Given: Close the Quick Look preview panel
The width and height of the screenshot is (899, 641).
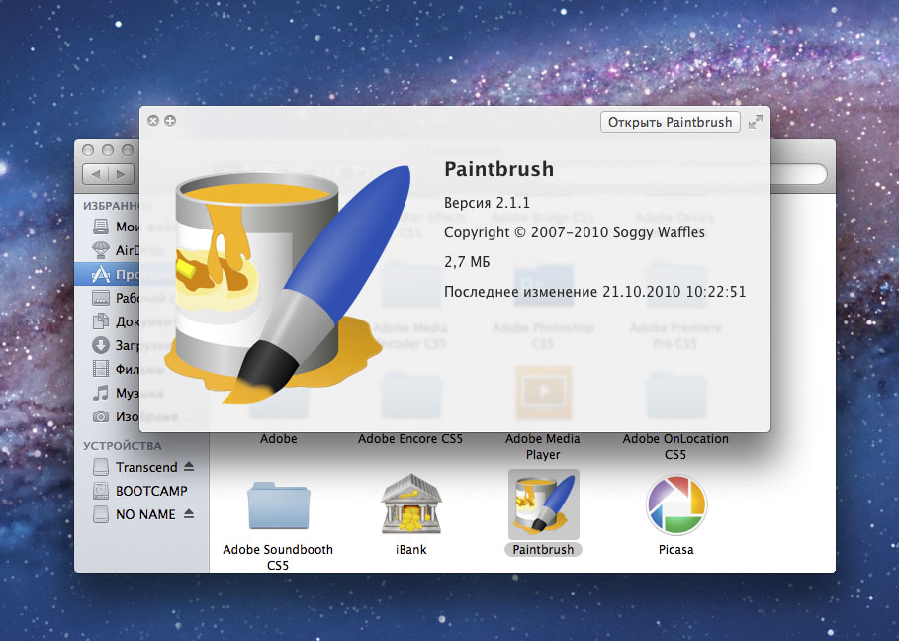Looking at the screenshot, I should [152, 121].
